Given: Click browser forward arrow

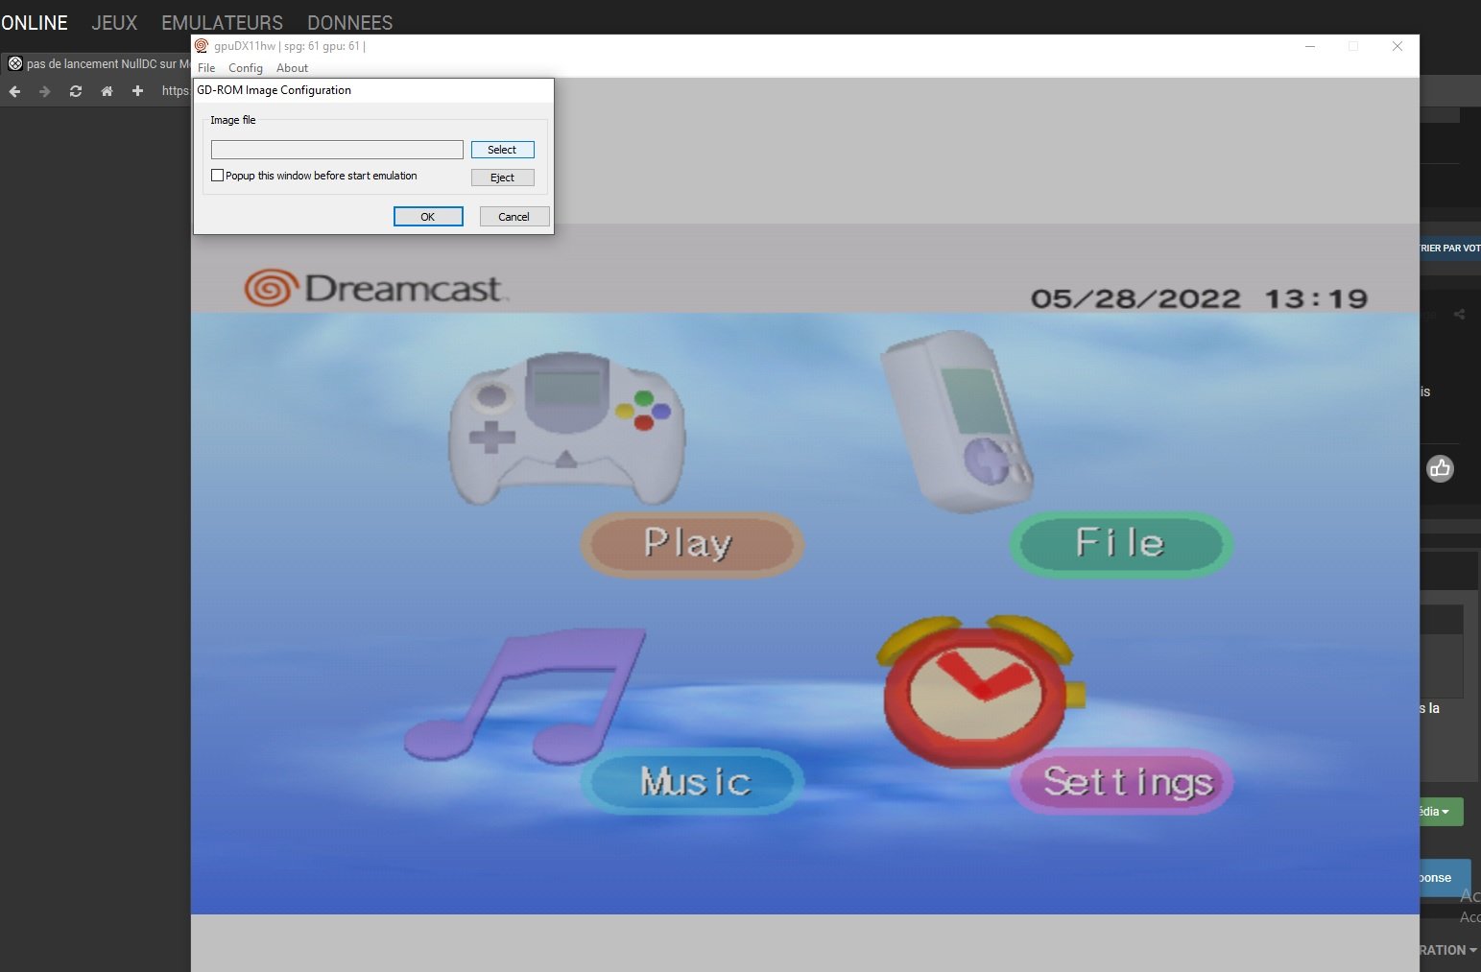Looking at the screenshot, I should [x=44, y=91].
